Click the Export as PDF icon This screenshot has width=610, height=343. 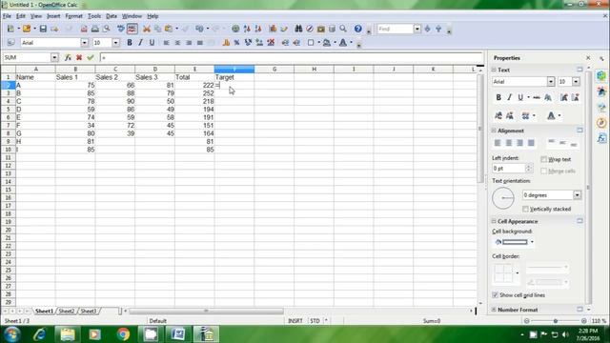tap(84, 29)
